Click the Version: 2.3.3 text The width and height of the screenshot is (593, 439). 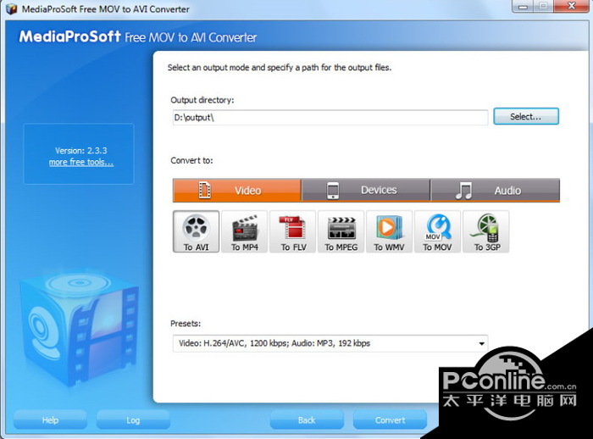tap(81, 151)
